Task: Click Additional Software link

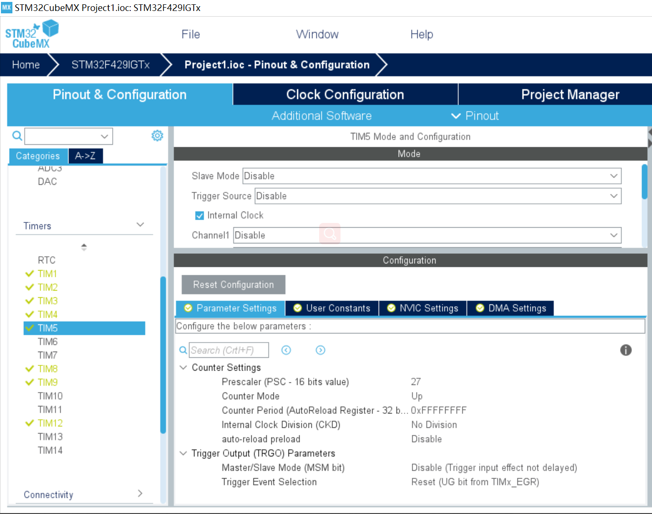Action: [321, 116]
